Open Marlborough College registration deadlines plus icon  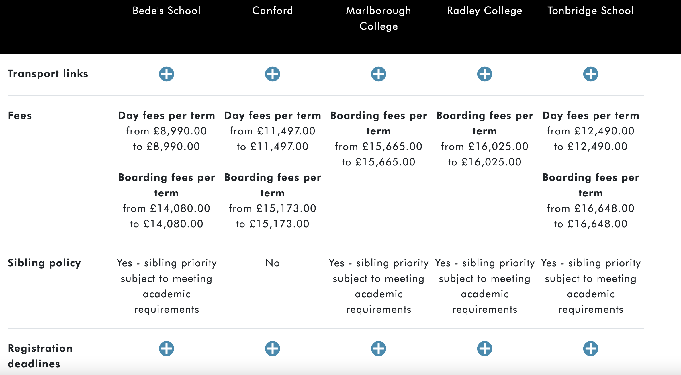pyautogui.click(x=379, y=349)
